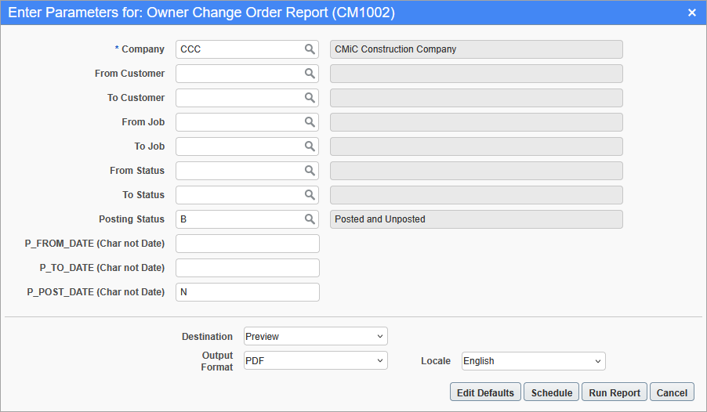
Task: Open To Status lookup magnifier
Action: pos(310,195)
